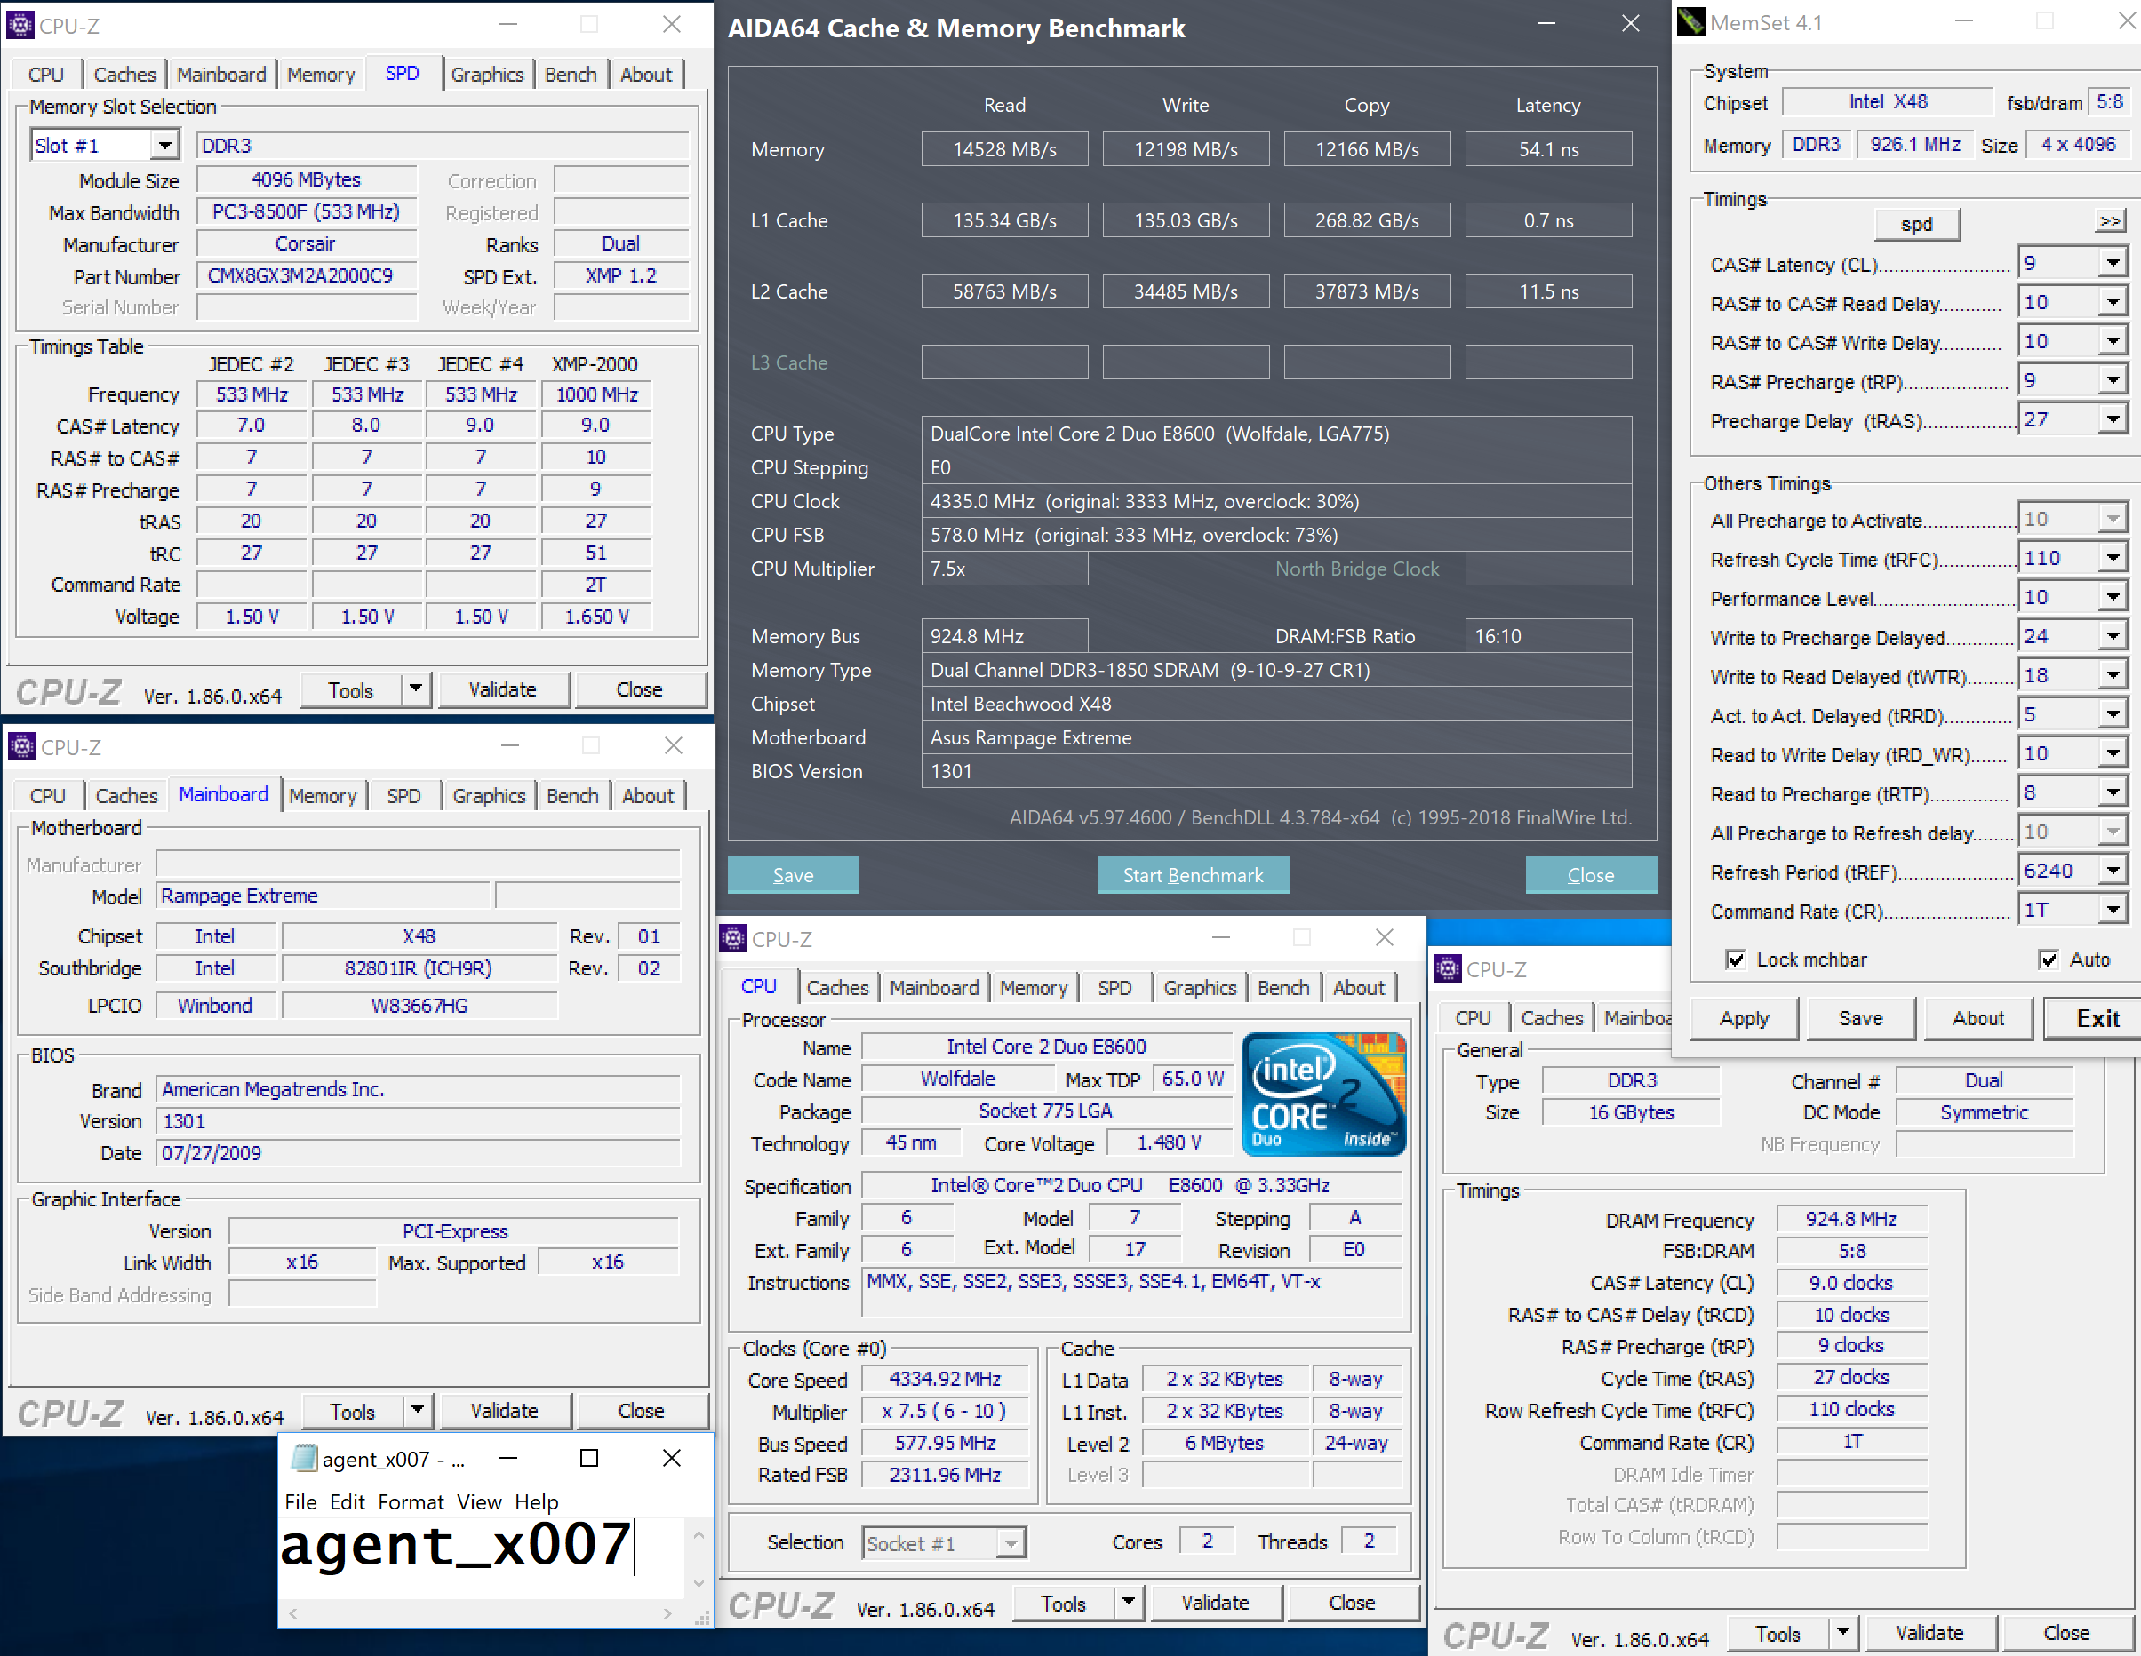
Task: Click the MemSet 4.1 title bar icon
Action: tap(1691, 21)
